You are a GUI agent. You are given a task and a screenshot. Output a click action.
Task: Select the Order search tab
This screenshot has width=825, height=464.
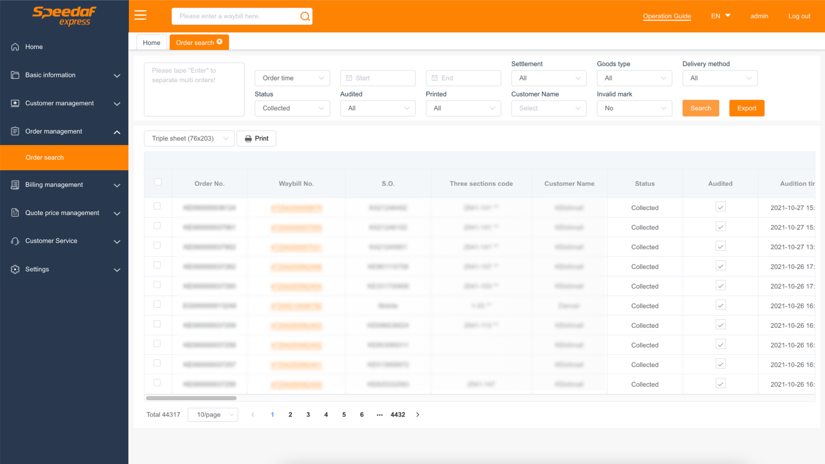click(x=195, y=42)
